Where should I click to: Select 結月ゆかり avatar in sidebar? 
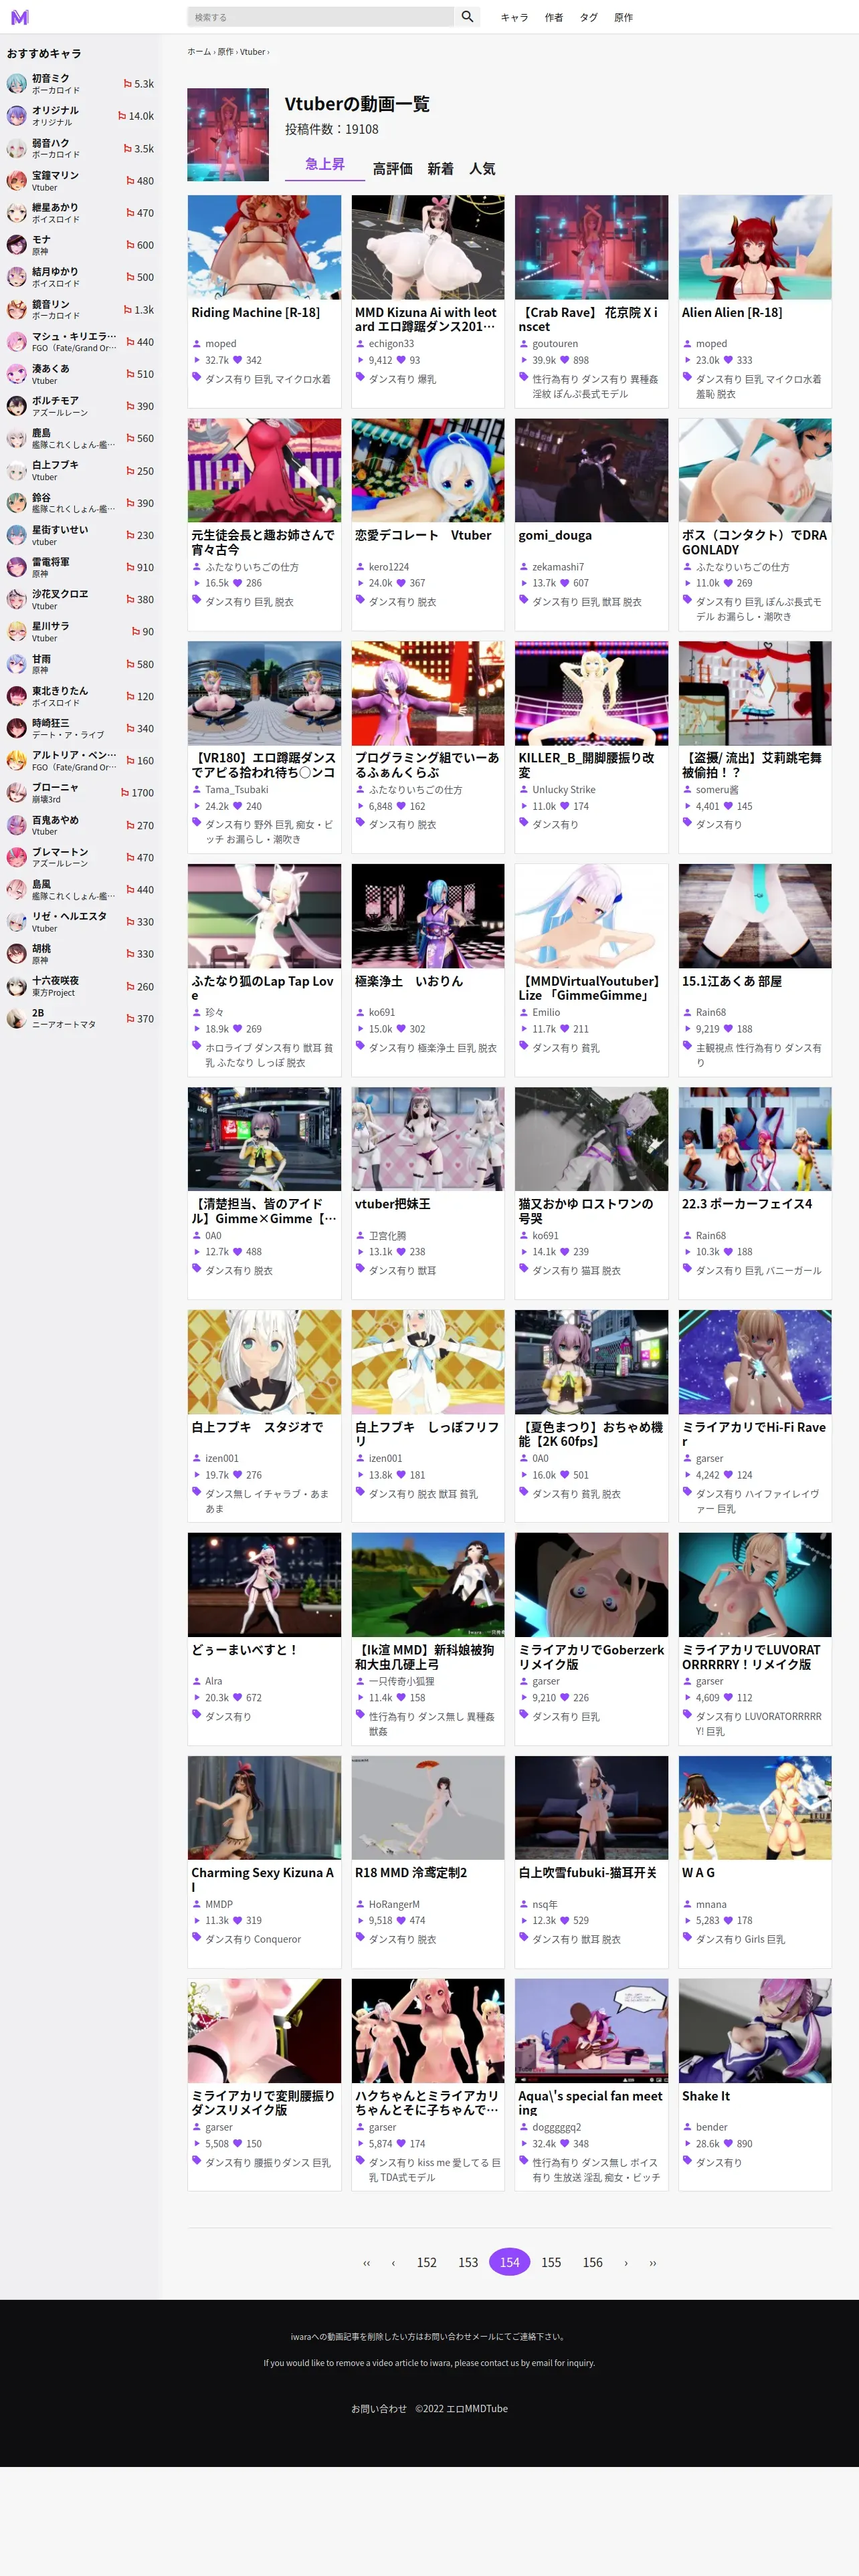[16, 277]
